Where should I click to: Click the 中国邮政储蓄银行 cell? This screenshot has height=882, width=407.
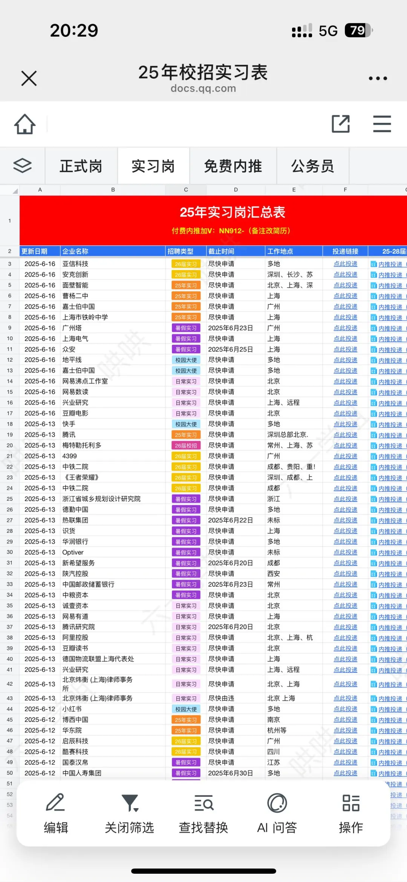point(113,584)
